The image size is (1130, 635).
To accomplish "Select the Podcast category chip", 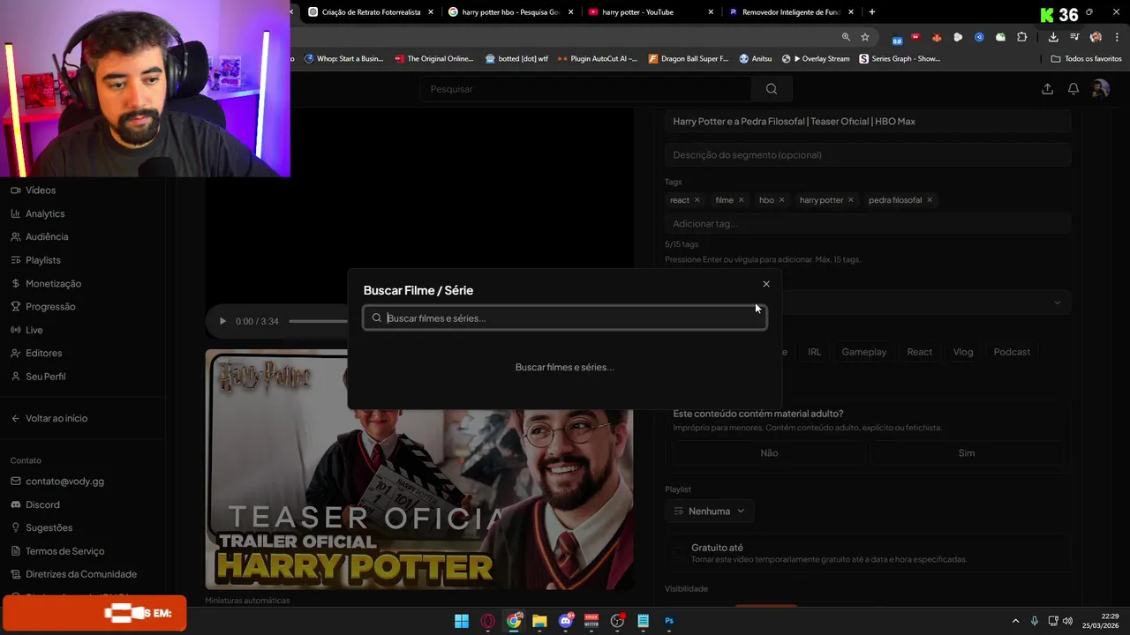I will [x=1012, y=352].
